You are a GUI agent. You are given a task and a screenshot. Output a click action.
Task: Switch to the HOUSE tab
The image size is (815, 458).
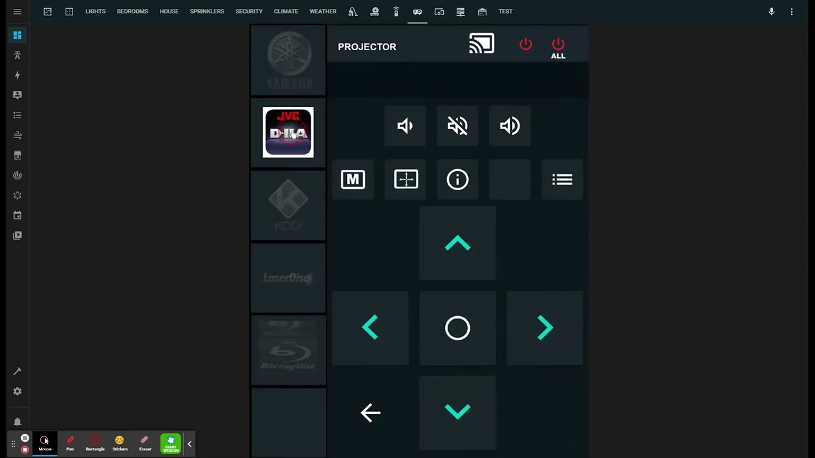169,11
